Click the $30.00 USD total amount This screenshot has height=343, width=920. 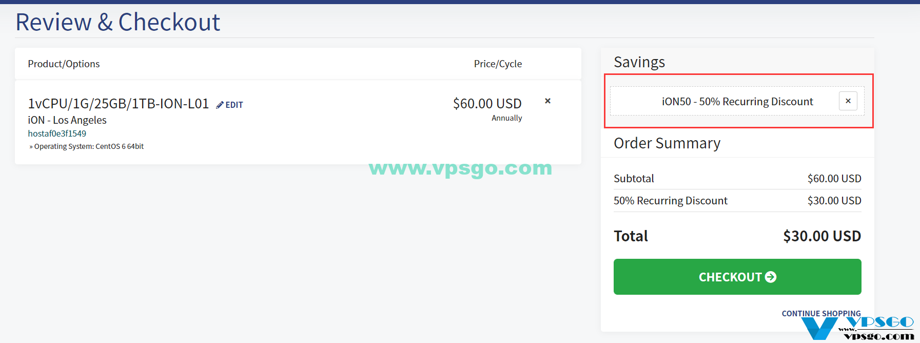822,236
